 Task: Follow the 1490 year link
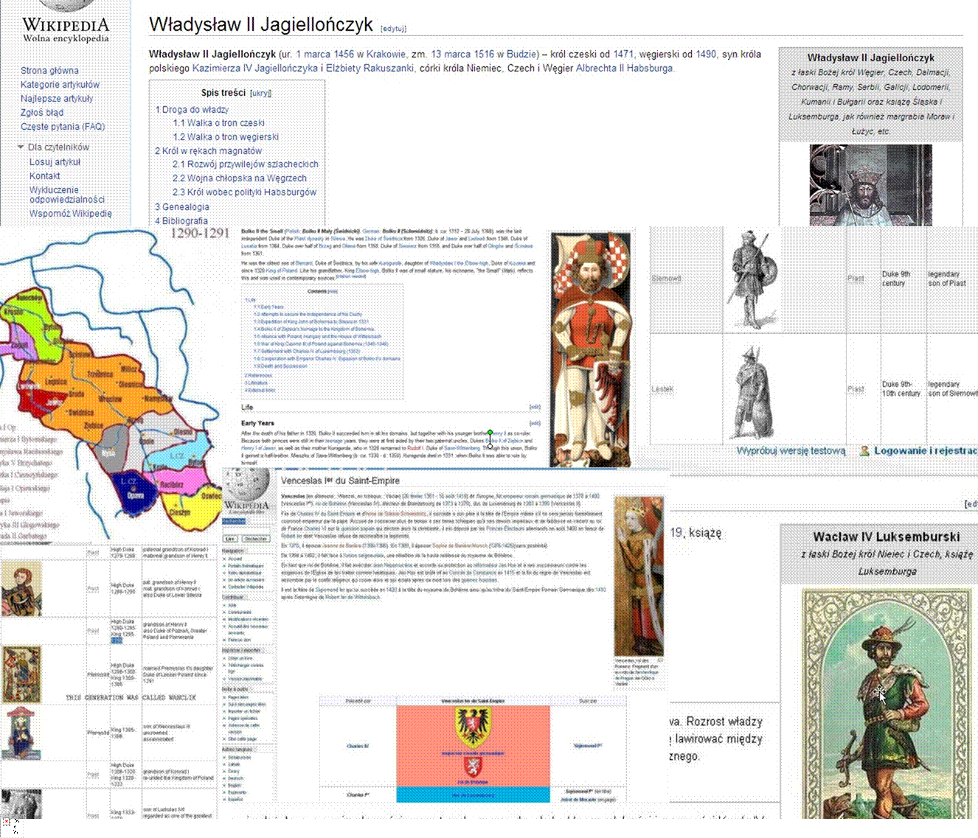coord(706,55)
